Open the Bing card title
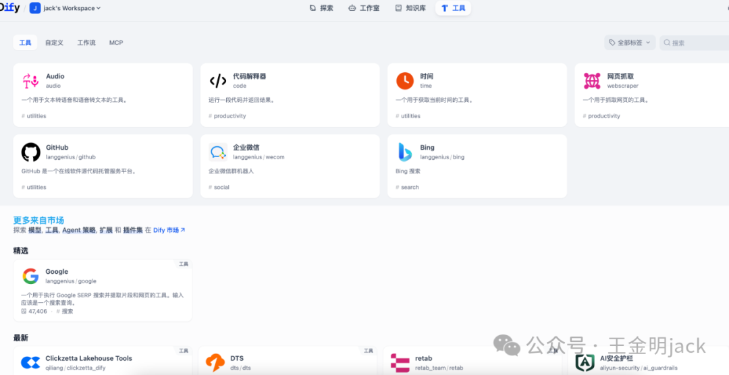This screenshot has height=375, width=729. point(427,147)
